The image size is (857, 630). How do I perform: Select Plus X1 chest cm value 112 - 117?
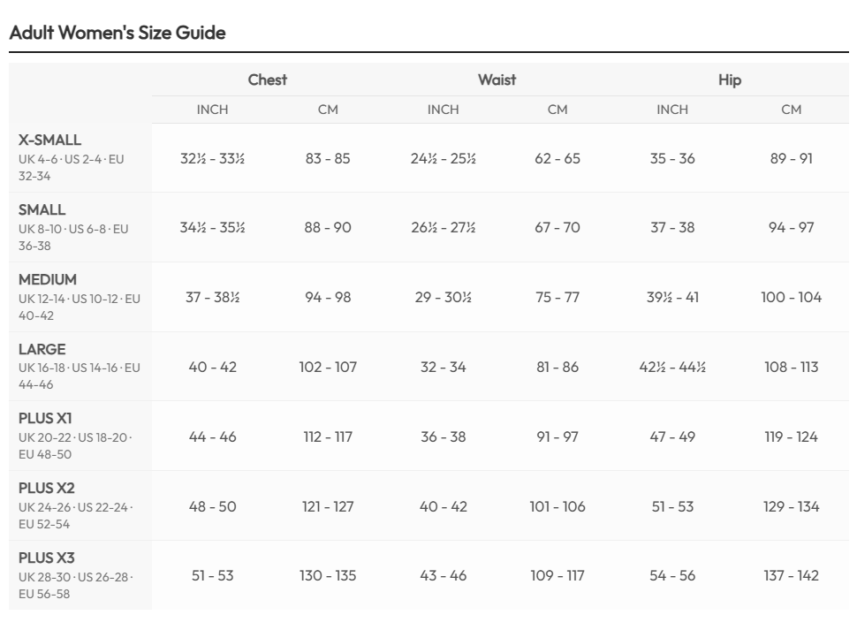tap(328, 436)
